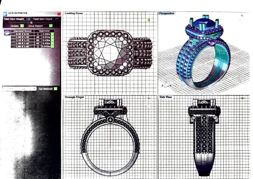Toggle green box on 1.50 X 1.50 row

[x=53, y=38]
